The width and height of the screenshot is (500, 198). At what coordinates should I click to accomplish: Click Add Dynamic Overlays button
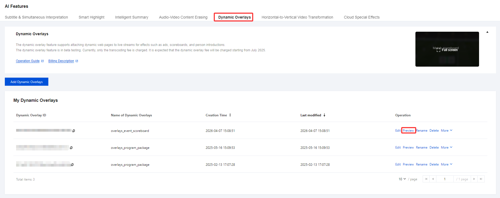point(27,82)
